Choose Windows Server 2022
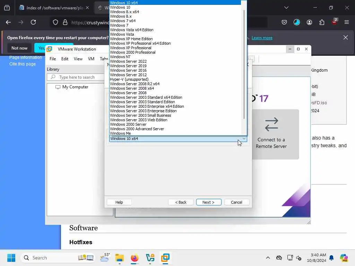Image resolution: width=355 pixels, height=266 pixels. point(175,61)
